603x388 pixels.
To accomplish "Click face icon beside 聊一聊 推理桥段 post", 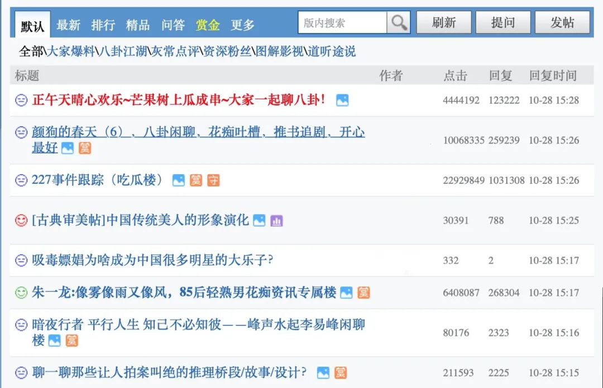I will pos(21,372).
